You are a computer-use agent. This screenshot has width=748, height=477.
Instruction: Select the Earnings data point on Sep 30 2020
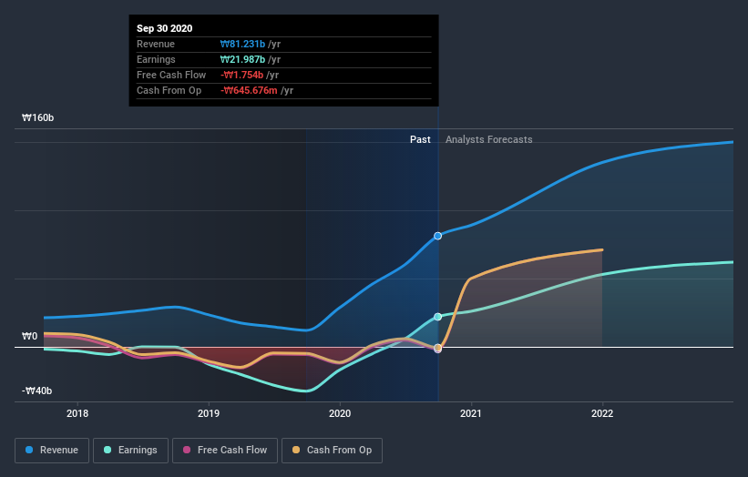tap(438, 317)
